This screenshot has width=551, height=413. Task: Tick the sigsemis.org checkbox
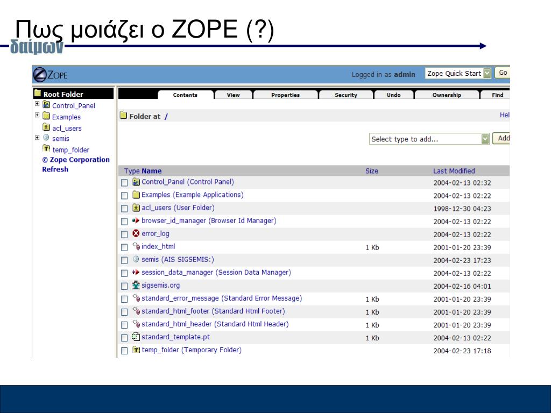124,286
